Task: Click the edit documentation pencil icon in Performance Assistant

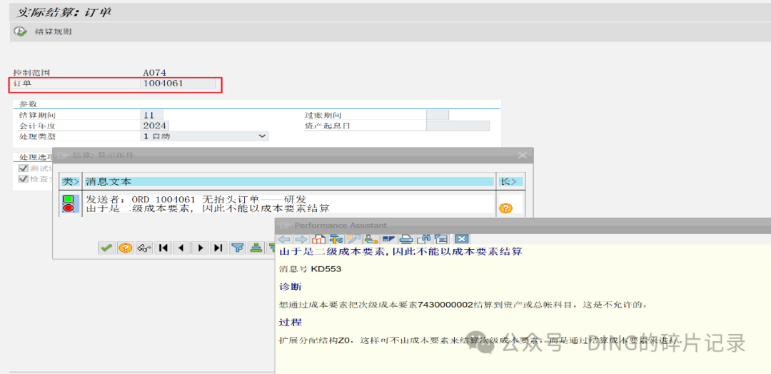Action: click(x=354, y=239)
